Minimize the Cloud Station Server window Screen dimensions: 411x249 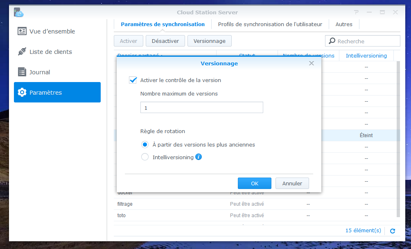point(369,12)
